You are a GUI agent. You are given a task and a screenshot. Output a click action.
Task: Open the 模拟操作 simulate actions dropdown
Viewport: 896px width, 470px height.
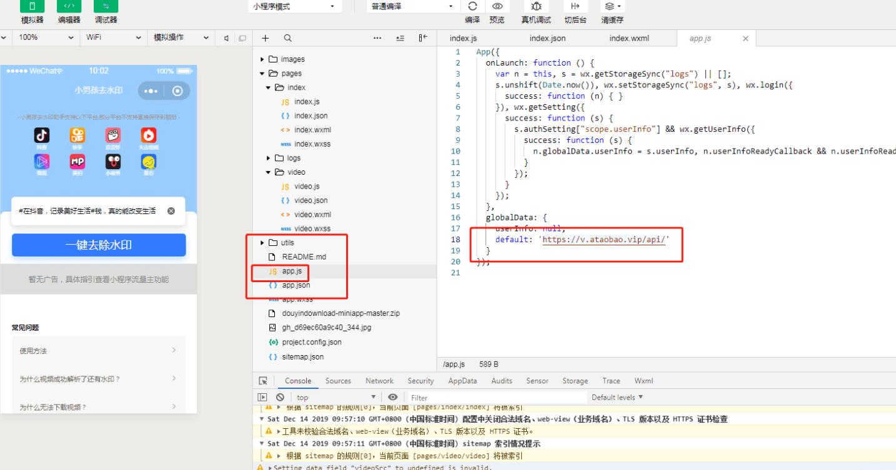click(181, 37)
